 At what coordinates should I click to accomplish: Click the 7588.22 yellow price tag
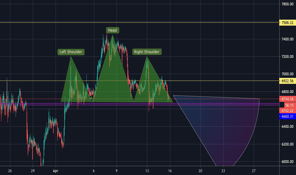[x=287, y=23]
